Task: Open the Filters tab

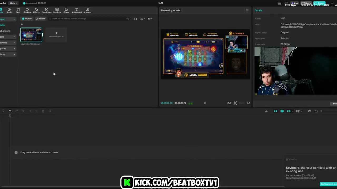Action: 66,10
